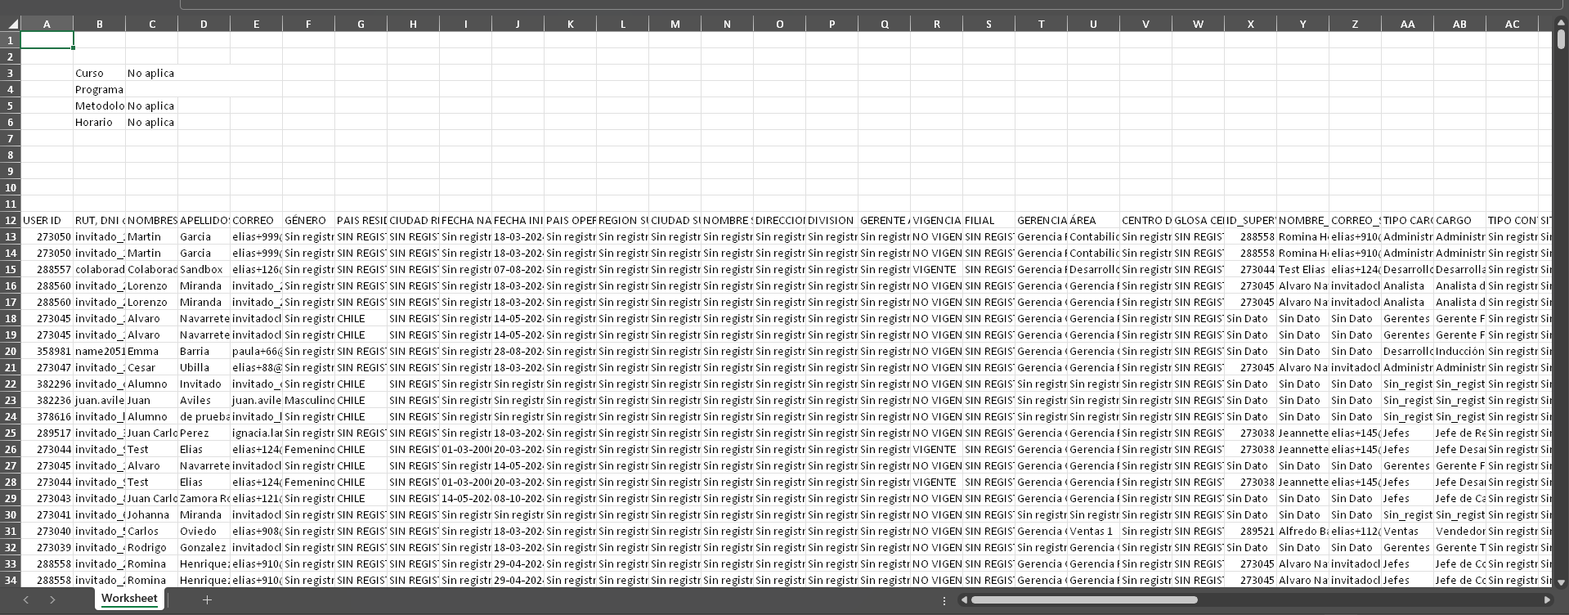The height and width of the screenshot is (615, 1569).
Task: Select column A header
Action: click(x=47, y=24)
